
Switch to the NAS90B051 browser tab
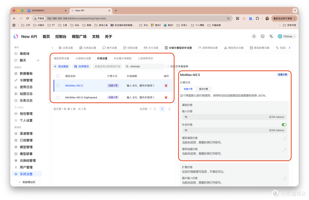click(47, 11)
